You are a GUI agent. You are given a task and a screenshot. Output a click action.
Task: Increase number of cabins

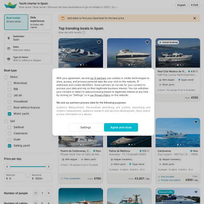(48, 203)
